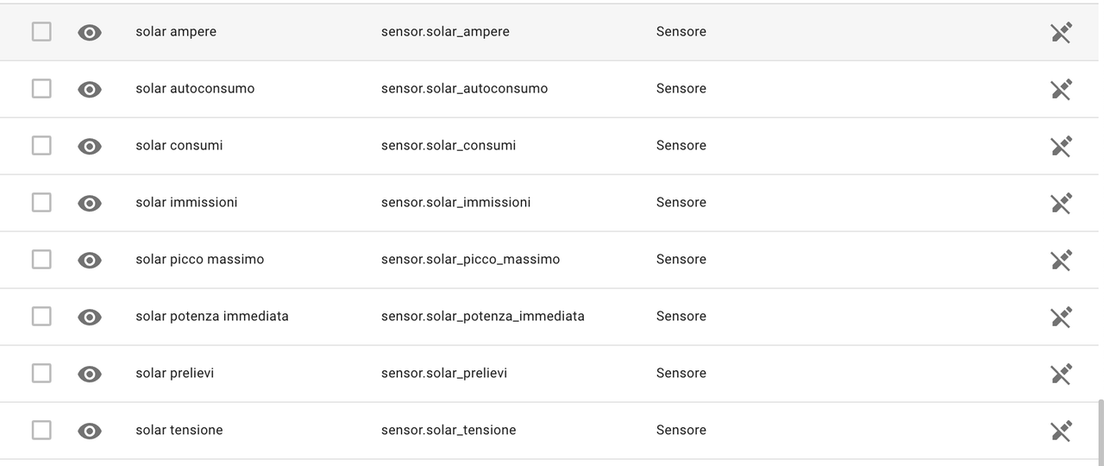Click entity ID sensor.solar_picco_massimo

[x=470, y=260]
